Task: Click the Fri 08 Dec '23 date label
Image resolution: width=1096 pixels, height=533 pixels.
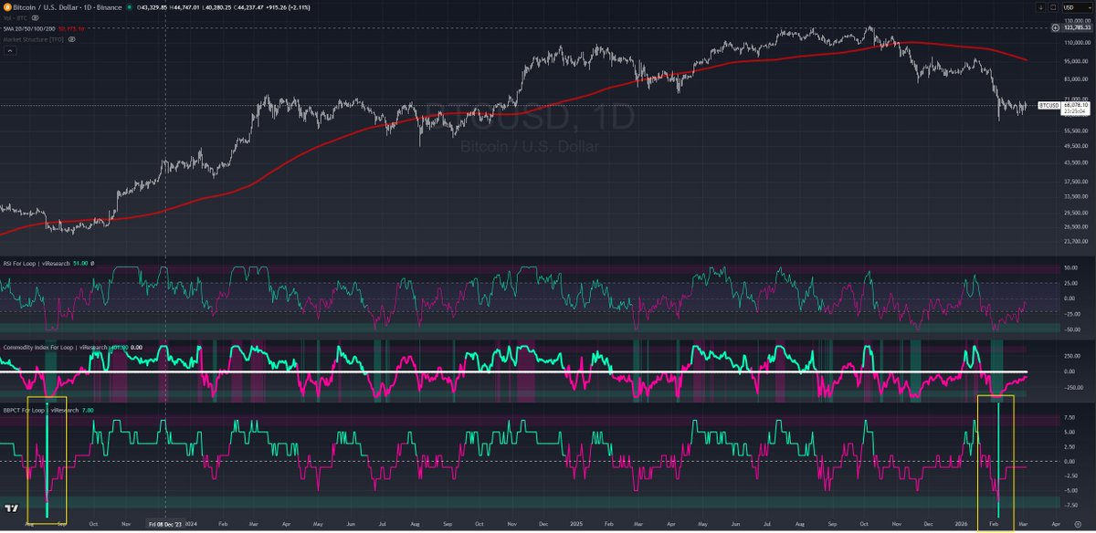Action: (165, 525)
